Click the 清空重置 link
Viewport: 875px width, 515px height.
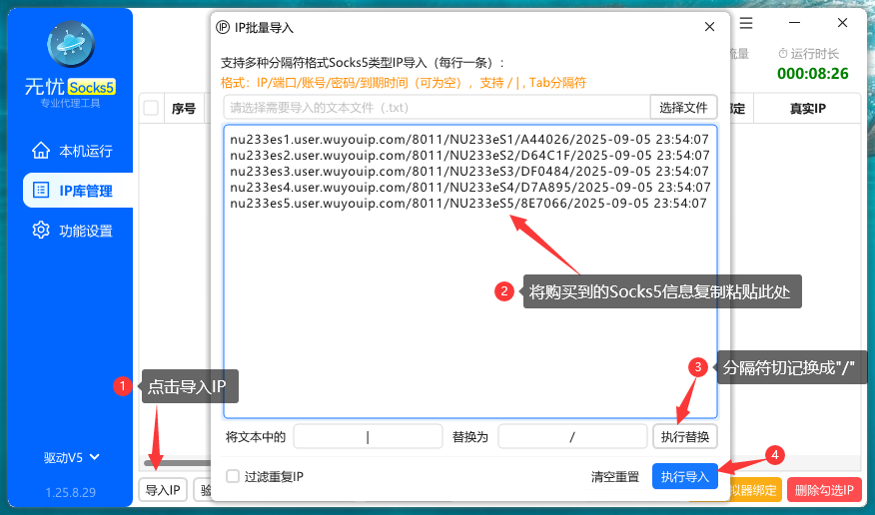(x=614, y=477)
